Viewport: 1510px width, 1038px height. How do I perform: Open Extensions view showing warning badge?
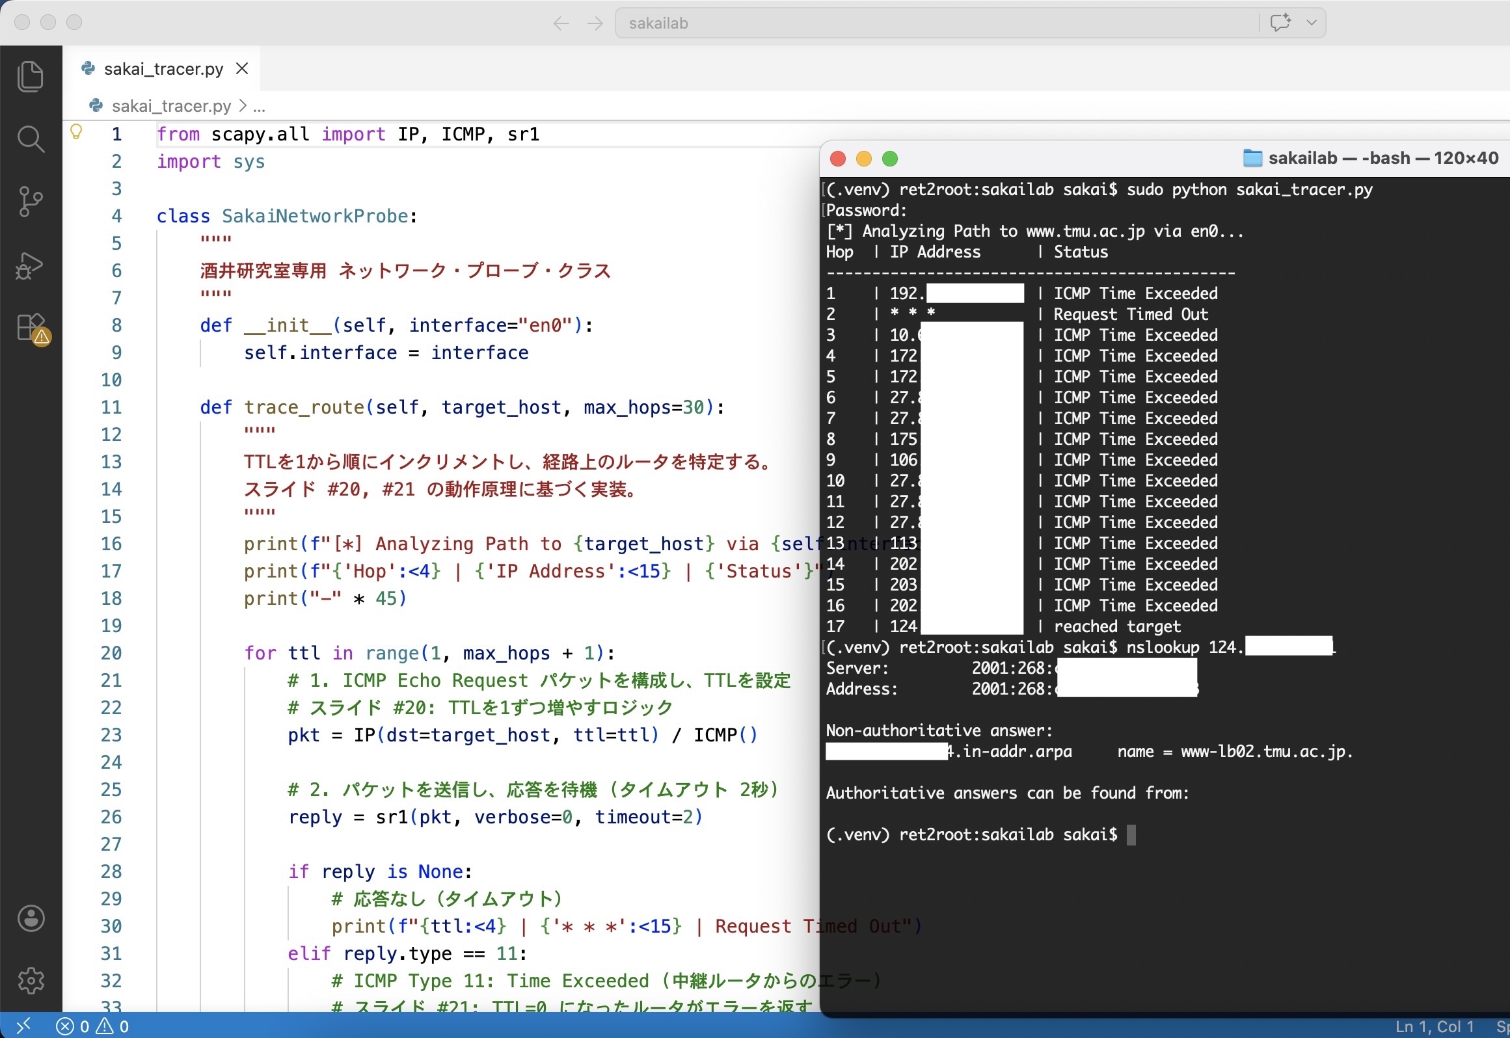click(x=31, y=328)
